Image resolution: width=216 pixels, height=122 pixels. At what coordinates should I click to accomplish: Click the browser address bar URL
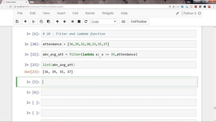(40, 7)
